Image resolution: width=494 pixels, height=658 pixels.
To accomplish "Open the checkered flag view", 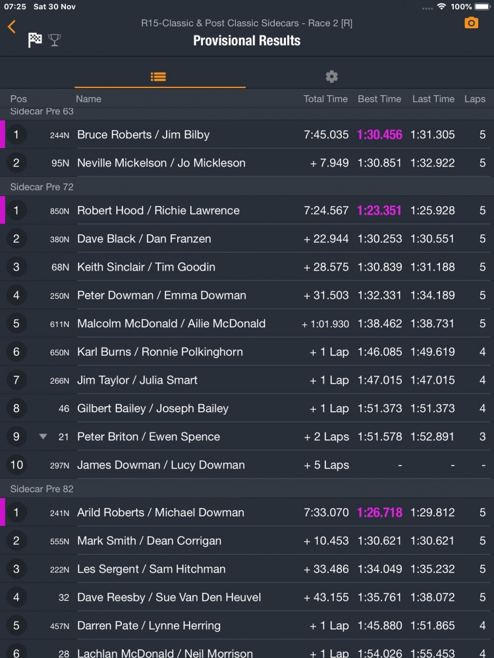I will (35, 40).
